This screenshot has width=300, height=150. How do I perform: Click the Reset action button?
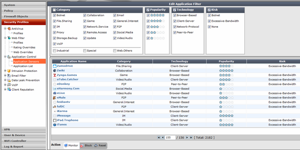[100, 146]
